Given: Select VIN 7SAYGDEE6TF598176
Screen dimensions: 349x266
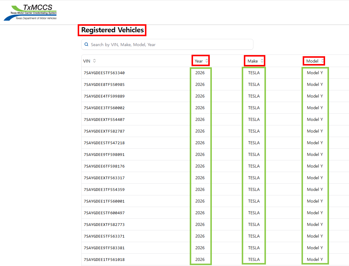Looking at the screenshot, I should coord(104,166).
